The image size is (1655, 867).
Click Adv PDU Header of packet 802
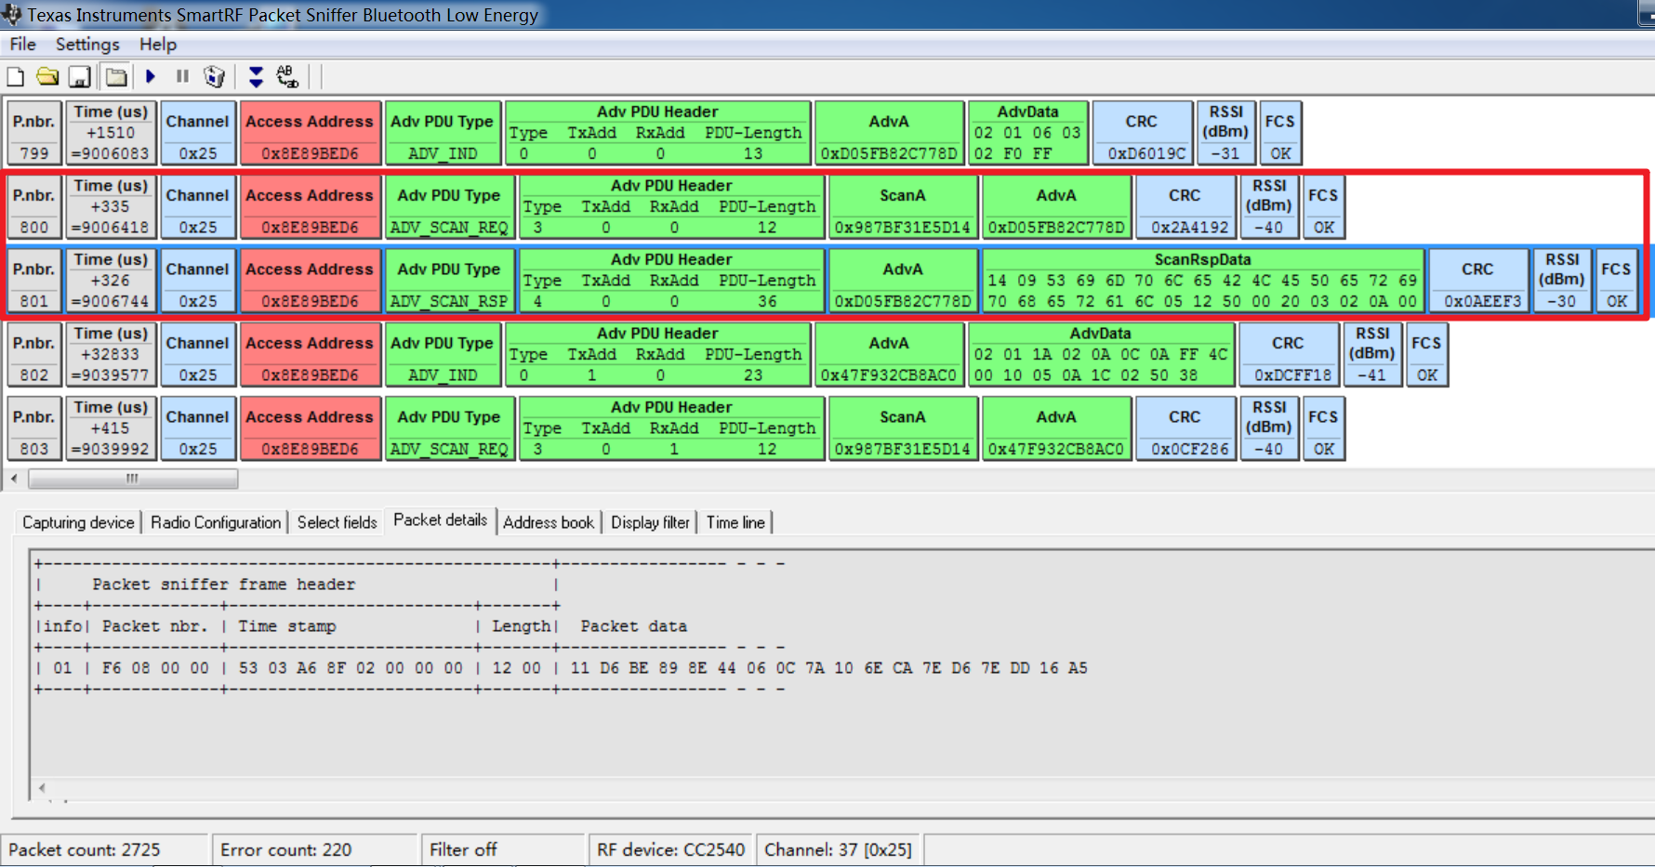pos(658,354)
